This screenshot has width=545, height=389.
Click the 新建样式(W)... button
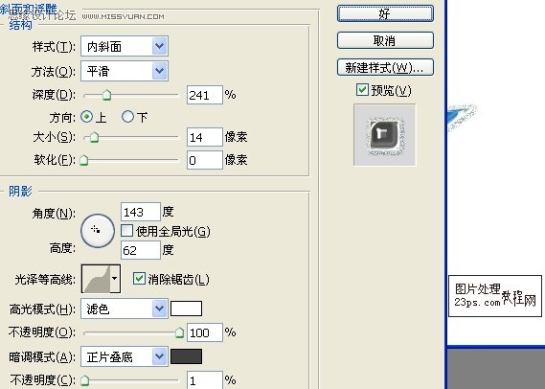pyautogui.click(x=385, y=67)
